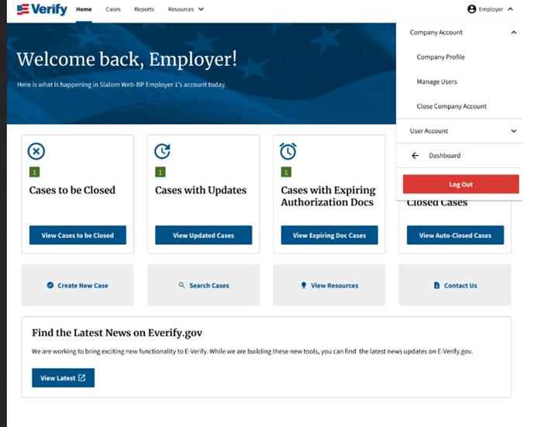Click the external link icon on View Latest
Image resolution: width=541 pixels, height=427 pixels.
coord(82,377)
